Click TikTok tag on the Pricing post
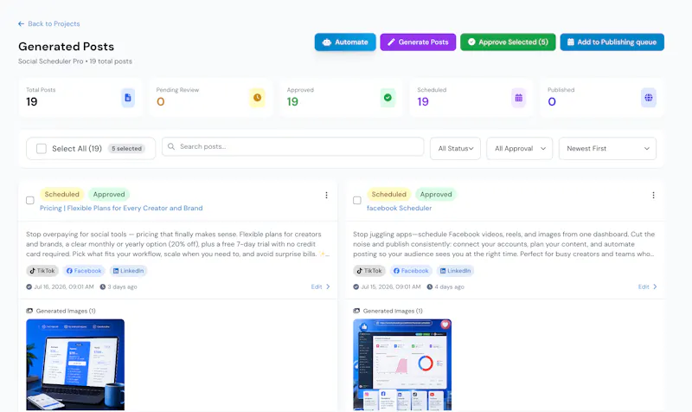The height and width of the screenshot is (412, 692). [x=42, y=271]
